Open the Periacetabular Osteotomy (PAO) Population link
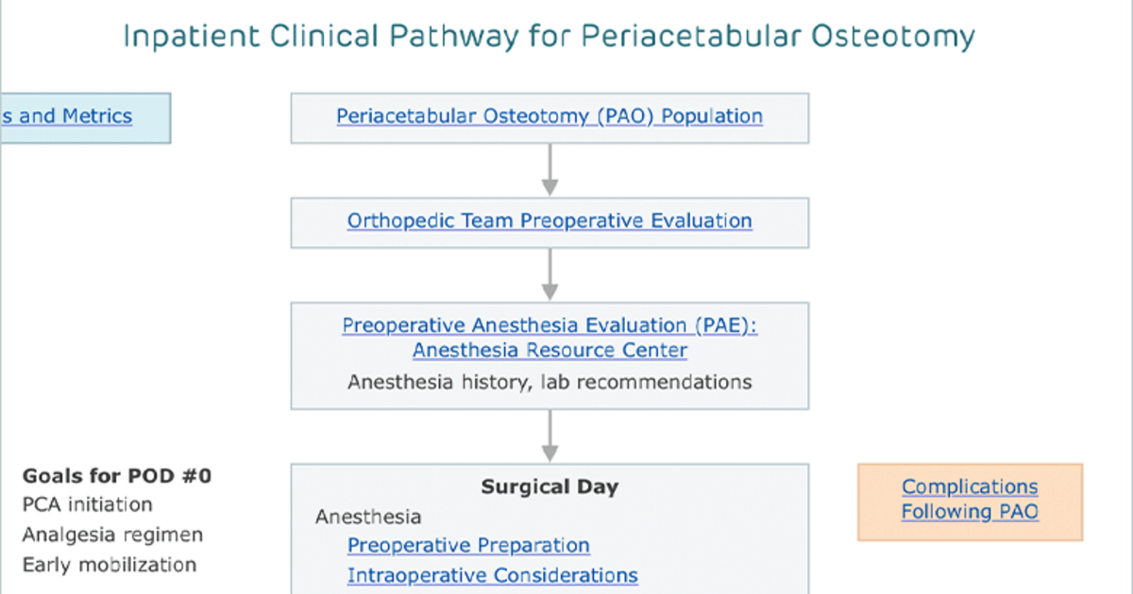 (550, 117)
